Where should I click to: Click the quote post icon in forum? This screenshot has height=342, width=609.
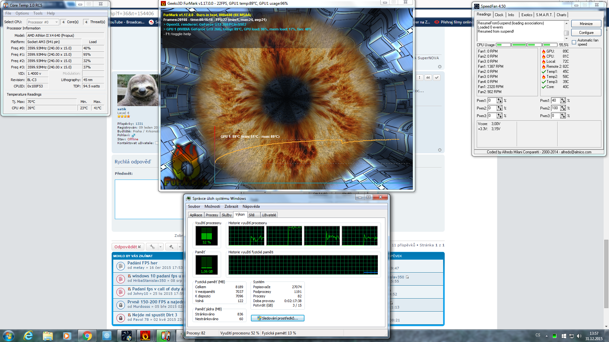tap(428, 78)
